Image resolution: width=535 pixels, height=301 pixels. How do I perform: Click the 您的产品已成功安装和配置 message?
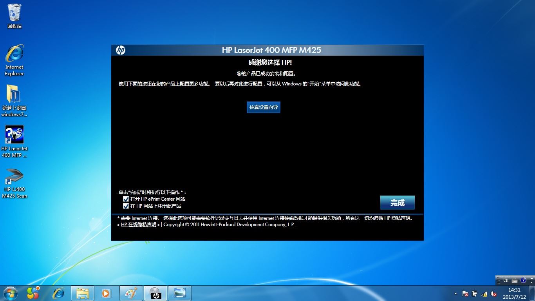click(266, 73)
